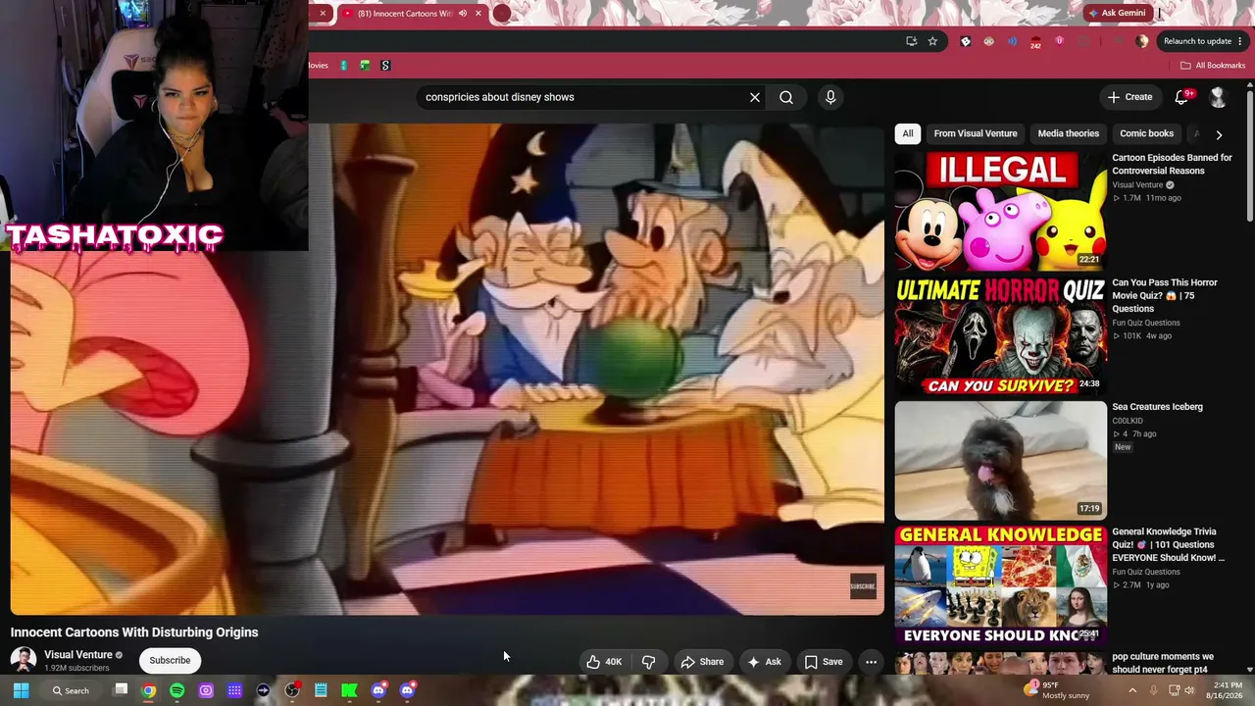
Task: Click the blue sound-wave extension icon
Action: [x=1012, y=41]
